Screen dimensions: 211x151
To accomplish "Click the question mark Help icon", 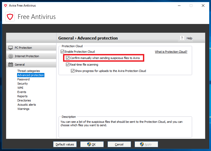I will tap(182, 38).
